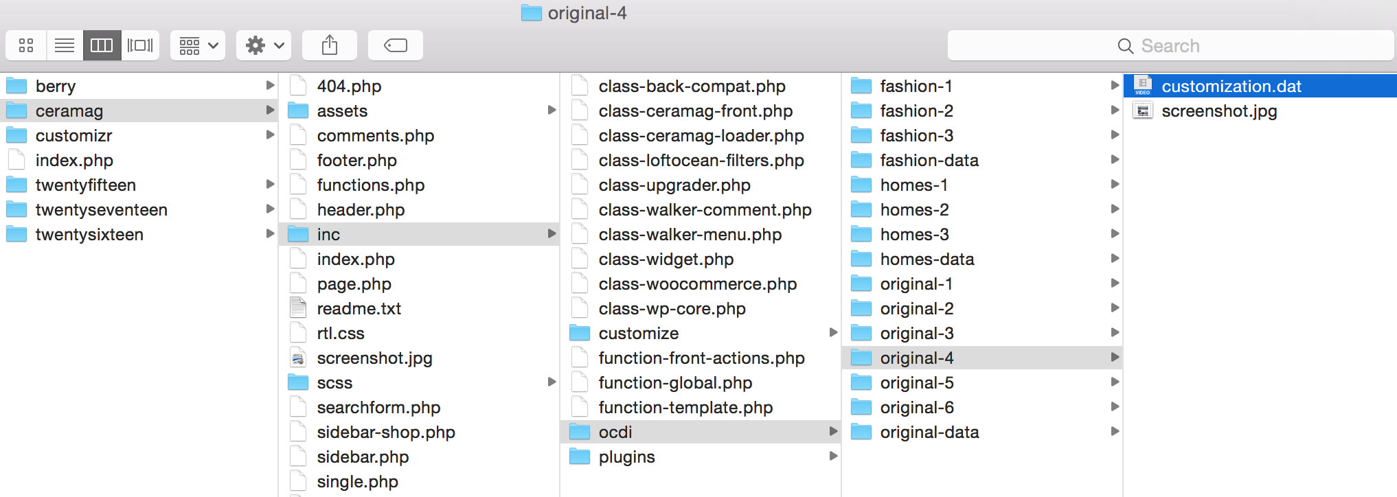Select header.php file name
Image resolution: width=1397 pixels, height=497 pixels.
point(361,209)
